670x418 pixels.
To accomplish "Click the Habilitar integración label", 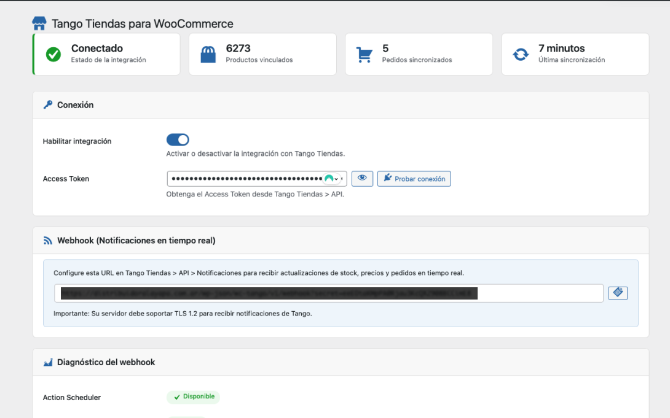I will pos(77,141).
